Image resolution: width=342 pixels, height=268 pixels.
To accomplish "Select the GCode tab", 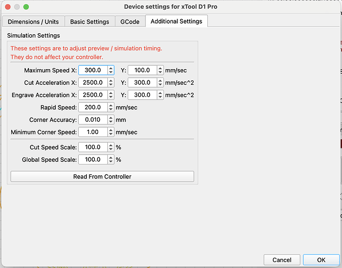I will 130,21.
